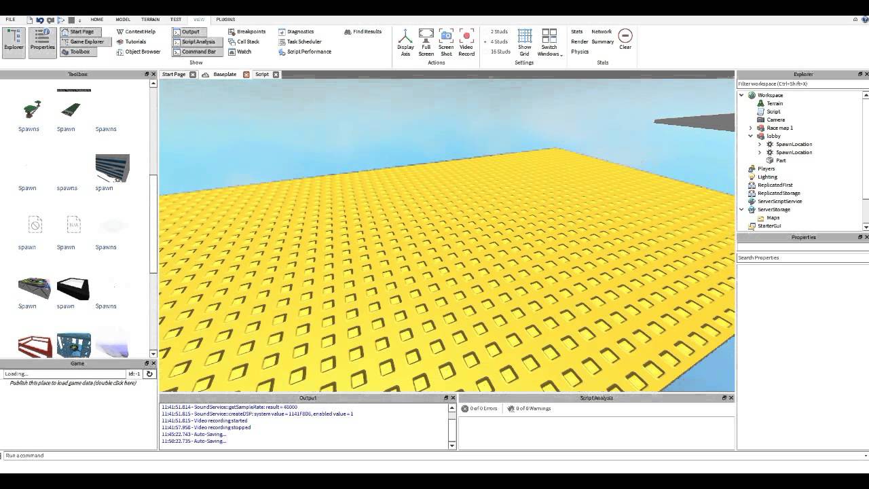The image size is (869, 489).
Task: Show Physics stats
Action: point(580,52)
